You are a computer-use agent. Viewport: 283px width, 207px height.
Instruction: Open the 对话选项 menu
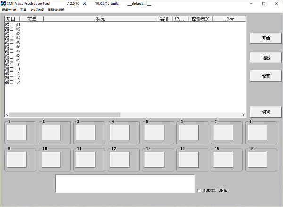[x=37, y=10]
